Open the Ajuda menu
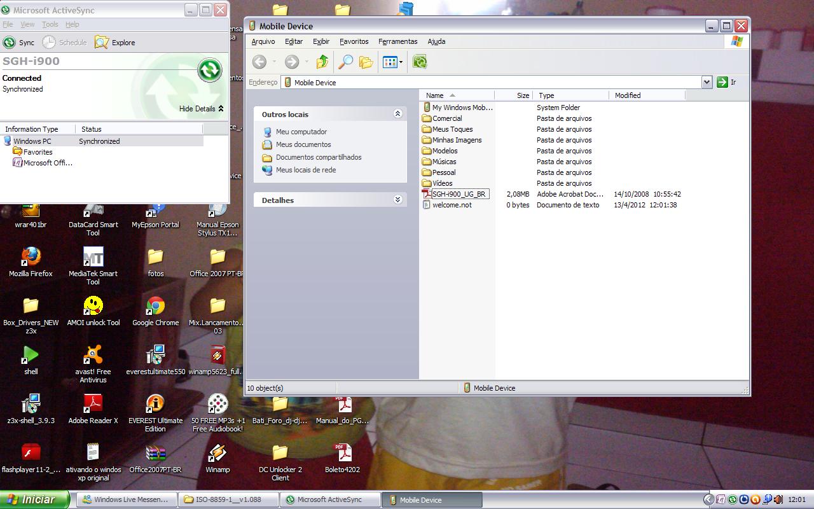Image resolution: width=814 pixels, height=509 pixels. pyautogui.click(x=436, y=41)
